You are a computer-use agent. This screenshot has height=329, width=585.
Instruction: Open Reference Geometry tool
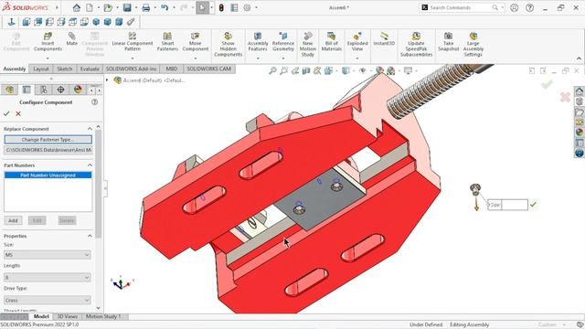tap(283, 41)
